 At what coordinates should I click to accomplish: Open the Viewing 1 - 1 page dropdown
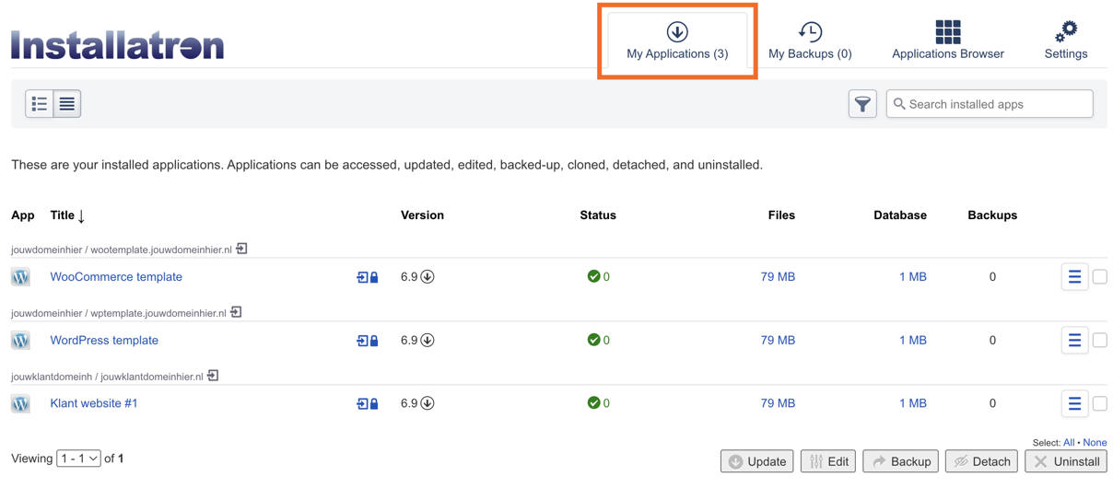click(78, 459)
